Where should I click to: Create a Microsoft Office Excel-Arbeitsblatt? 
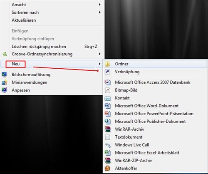coord(155,153)
